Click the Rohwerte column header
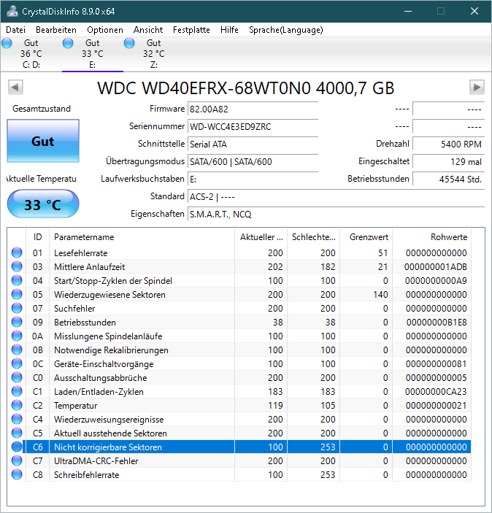 431,237
